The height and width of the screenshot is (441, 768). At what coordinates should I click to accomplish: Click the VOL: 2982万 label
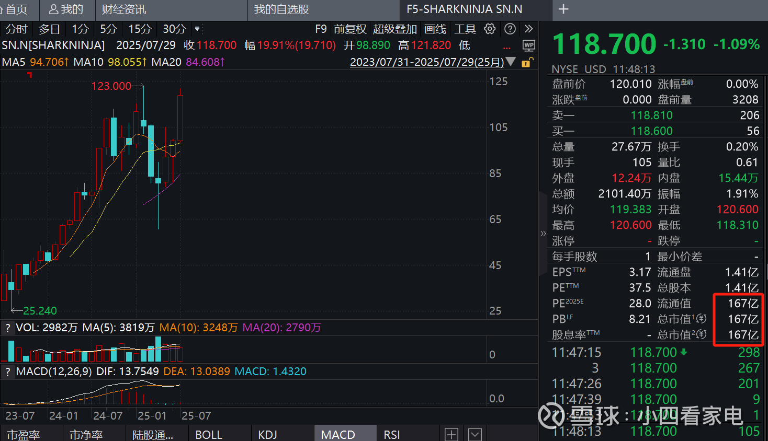click(47, 328)
